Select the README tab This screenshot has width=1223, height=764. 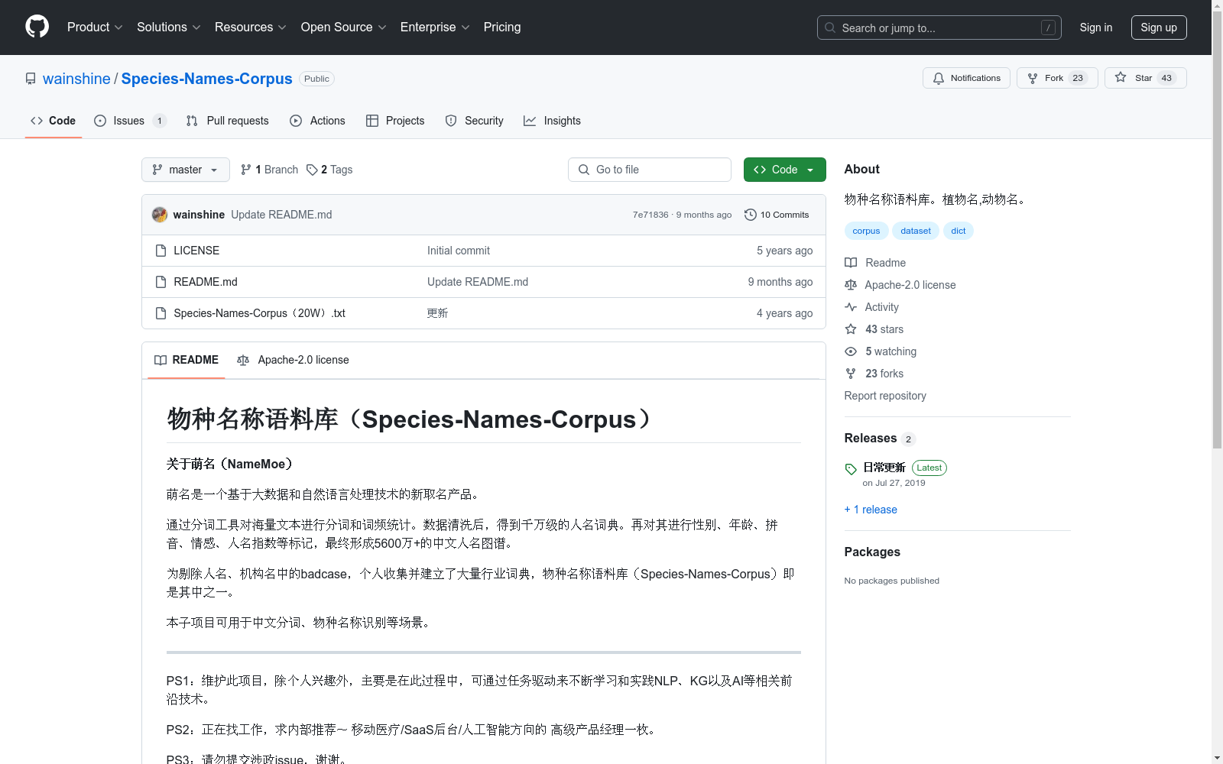pyautogui.click(x=187, y=360)
